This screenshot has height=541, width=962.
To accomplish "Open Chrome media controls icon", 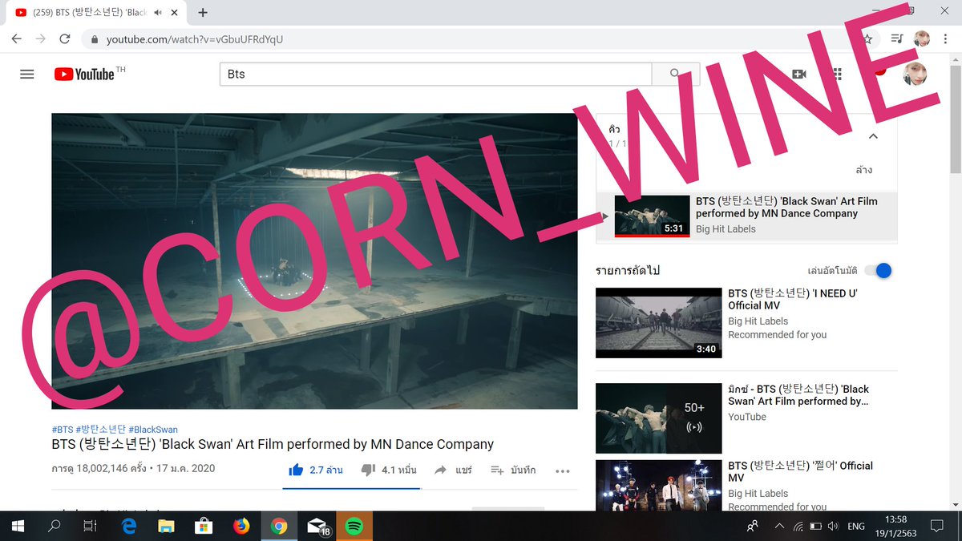I will [897, 38].
